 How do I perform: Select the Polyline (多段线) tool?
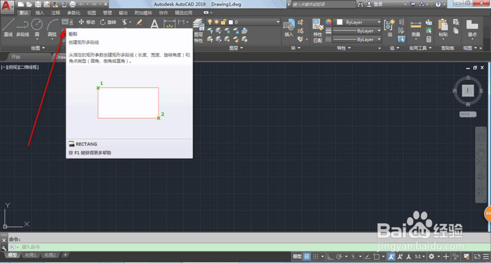click(x=22, y=28)
